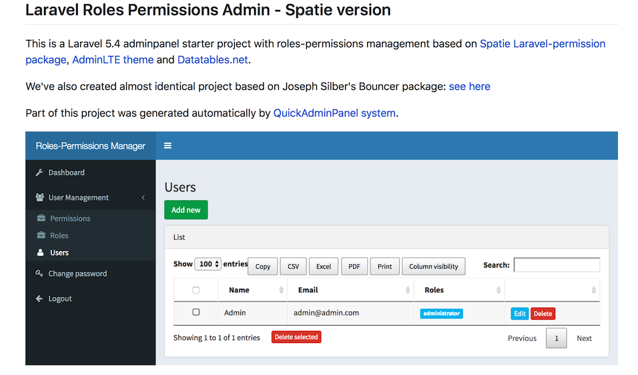Open the QuickAdminPanel system link

point(334,113)
